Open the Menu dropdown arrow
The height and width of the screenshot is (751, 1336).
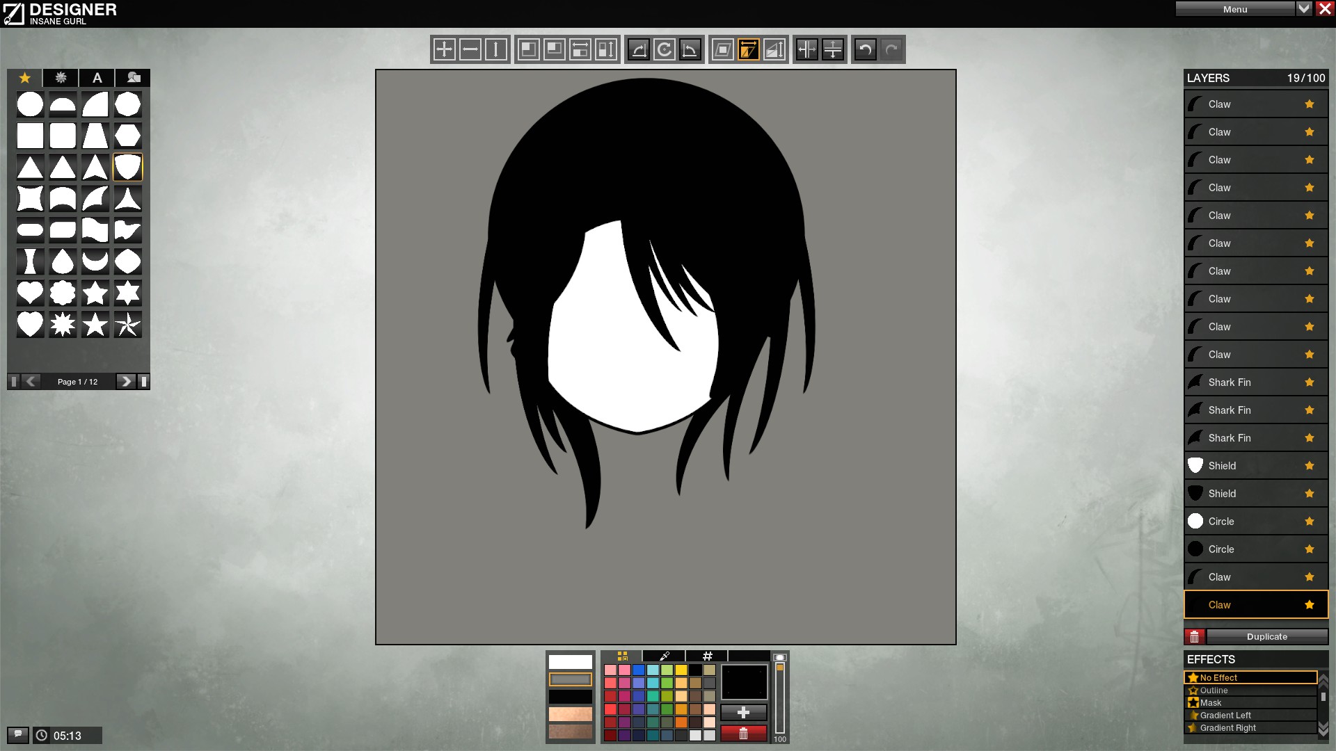[x=1304, y=9]
